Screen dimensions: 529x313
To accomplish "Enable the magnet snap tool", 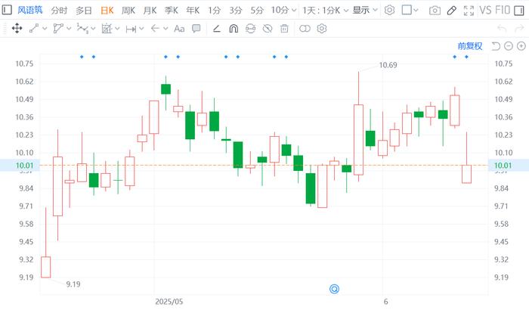I will point(234,29).
